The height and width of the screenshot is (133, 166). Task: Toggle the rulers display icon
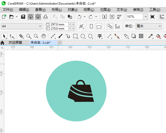coord(162,17)
